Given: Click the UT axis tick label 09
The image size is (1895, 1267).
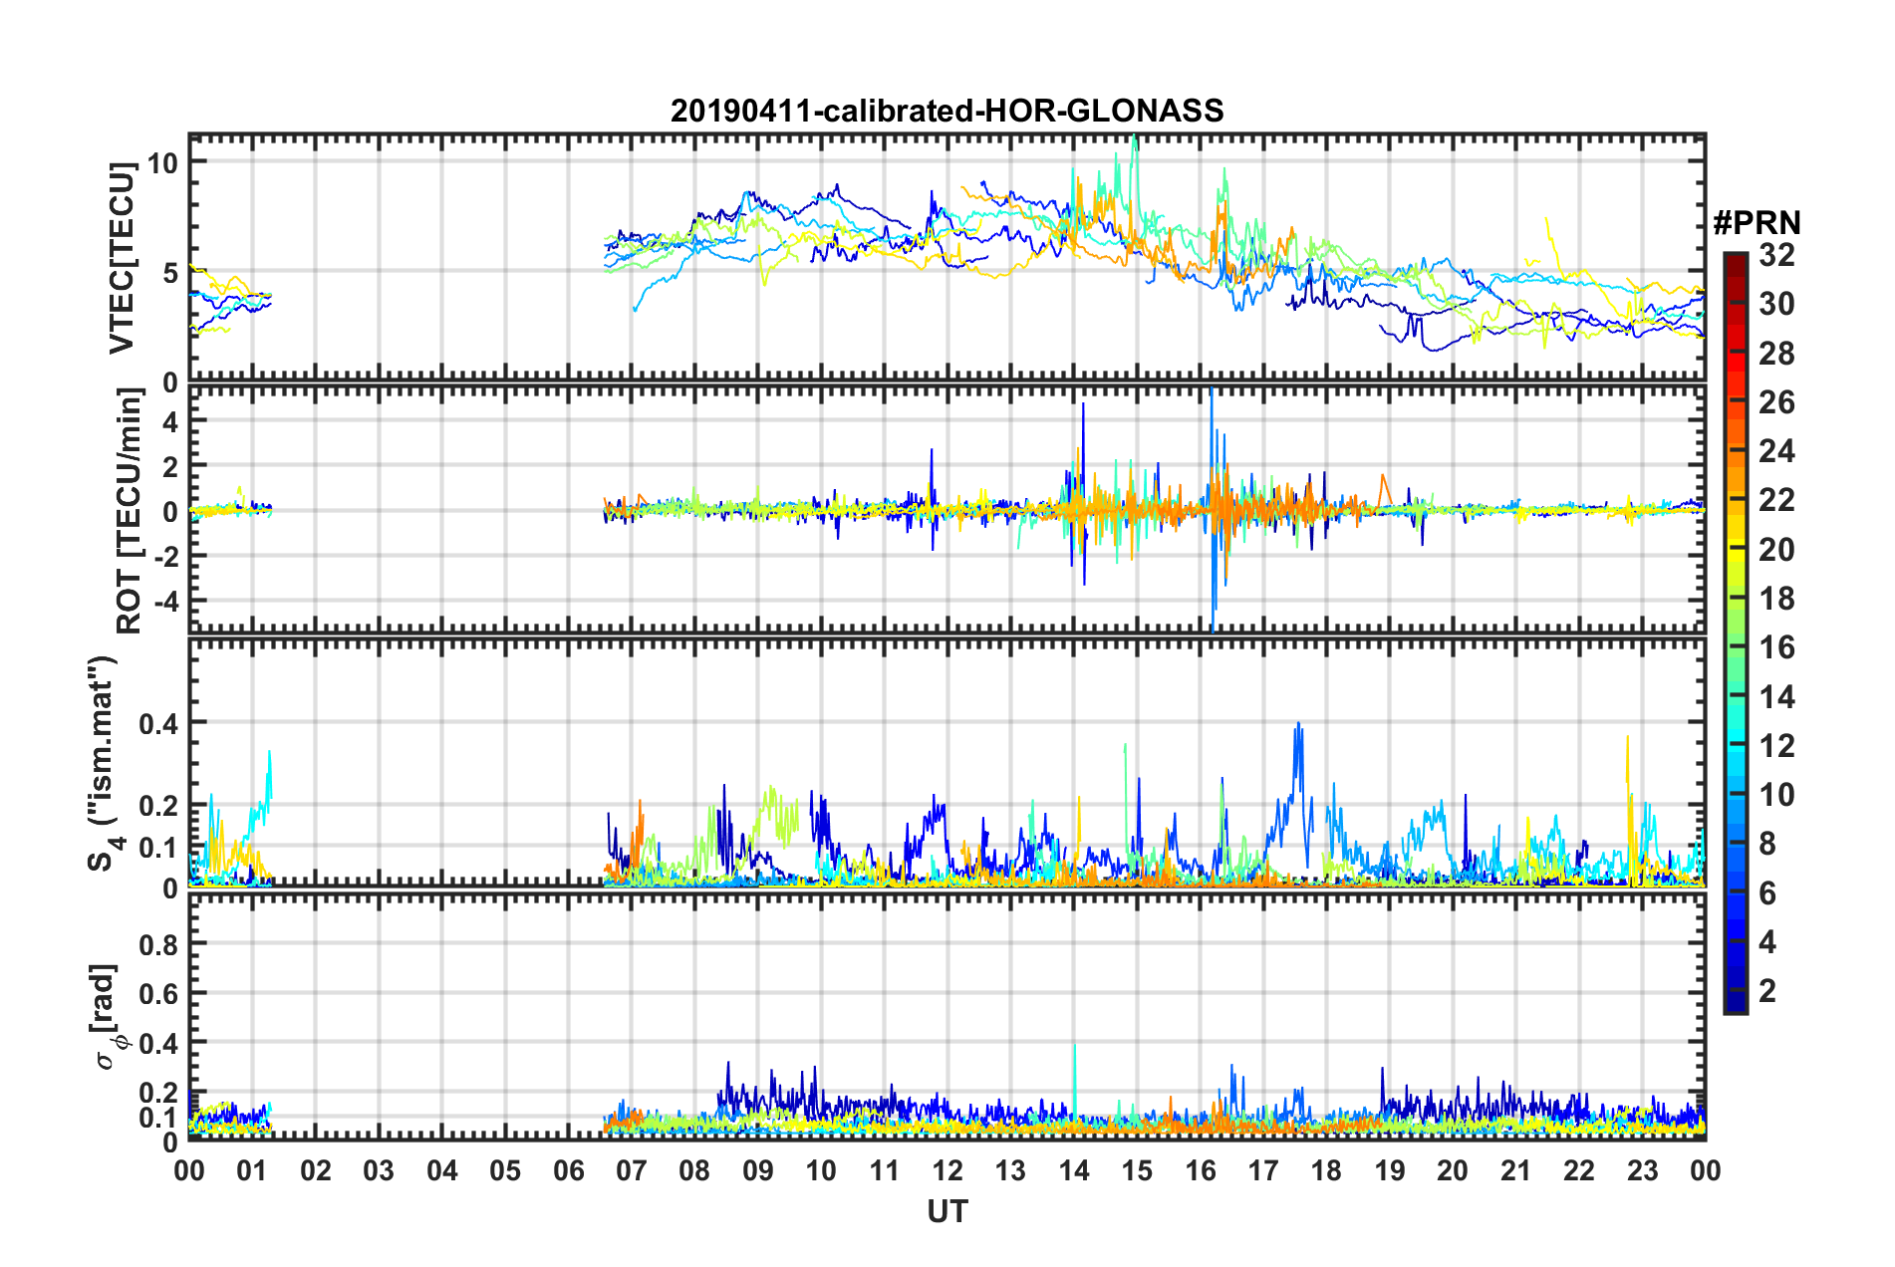Looking at the screenshot, I should (758, 1170).
